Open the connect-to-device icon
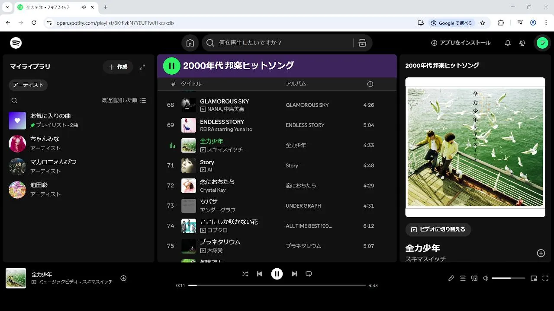 [x=474, y=278]
